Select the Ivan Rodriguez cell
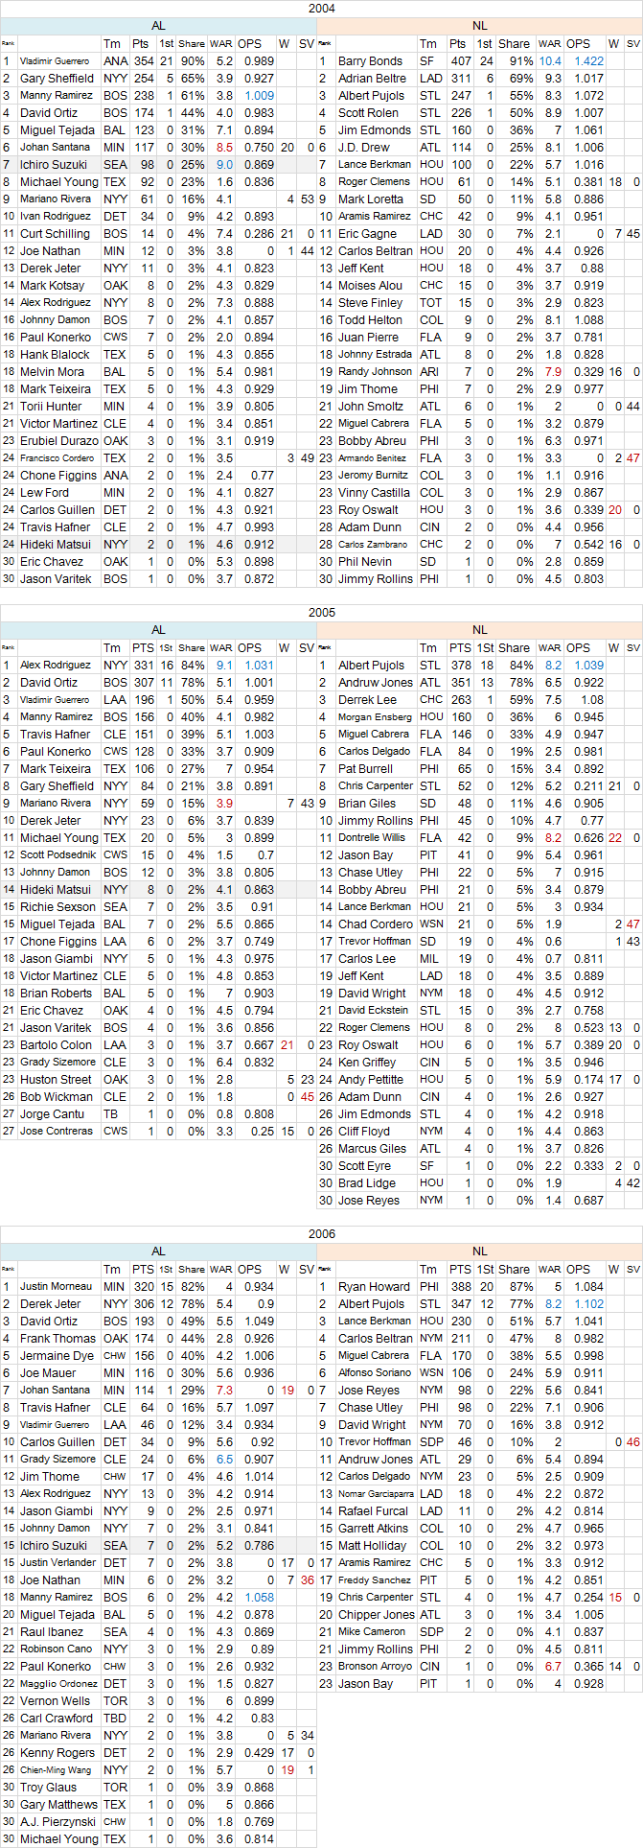This screenshot has width=643, height=1848. tap(59, 217)
